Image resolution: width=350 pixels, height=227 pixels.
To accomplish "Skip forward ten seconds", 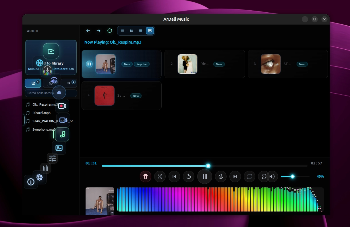I will 221,176.
